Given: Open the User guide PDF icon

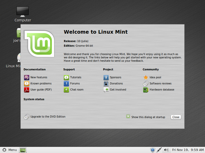Looking at the screenshot, I should [x=26, y=90].
